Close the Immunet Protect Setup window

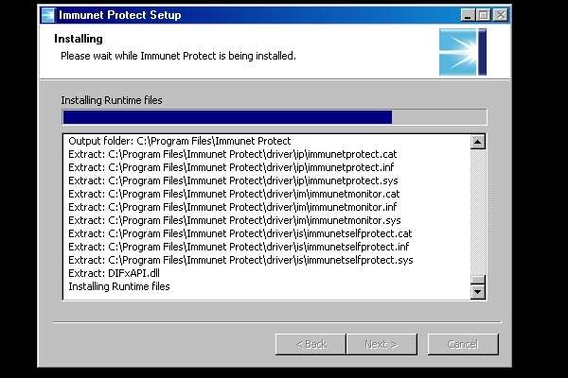(501, 15)
